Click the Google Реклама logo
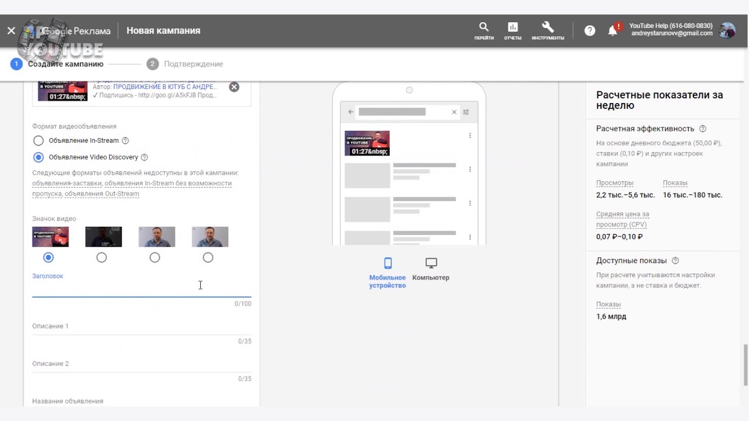The width and height of the screenshot is (749, 421). (67, 31)
